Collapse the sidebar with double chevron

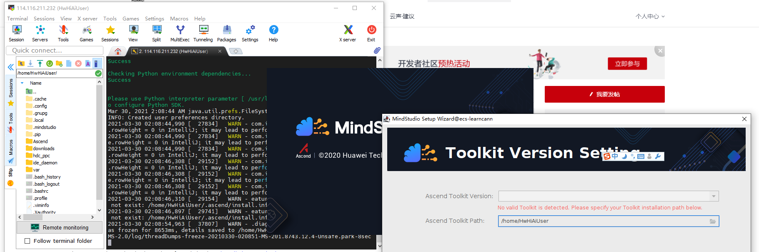pos(10,67)
